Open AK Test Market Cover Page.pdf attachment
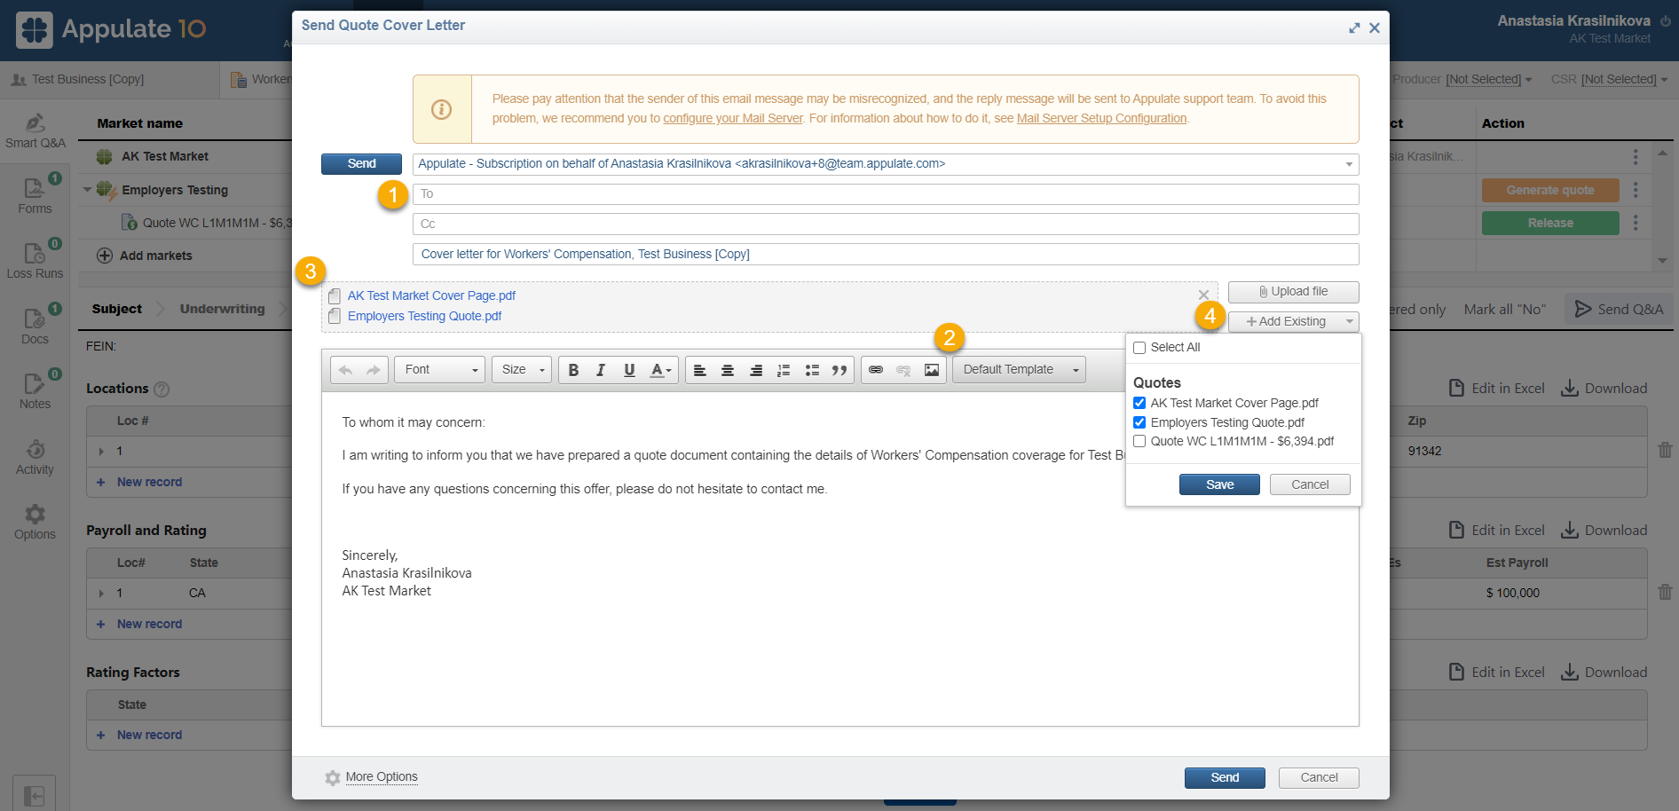Screen dimensions: 1679x811 pos(431,296)
